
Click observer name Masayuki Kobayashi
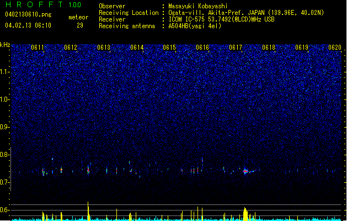[x=198, y=6]
